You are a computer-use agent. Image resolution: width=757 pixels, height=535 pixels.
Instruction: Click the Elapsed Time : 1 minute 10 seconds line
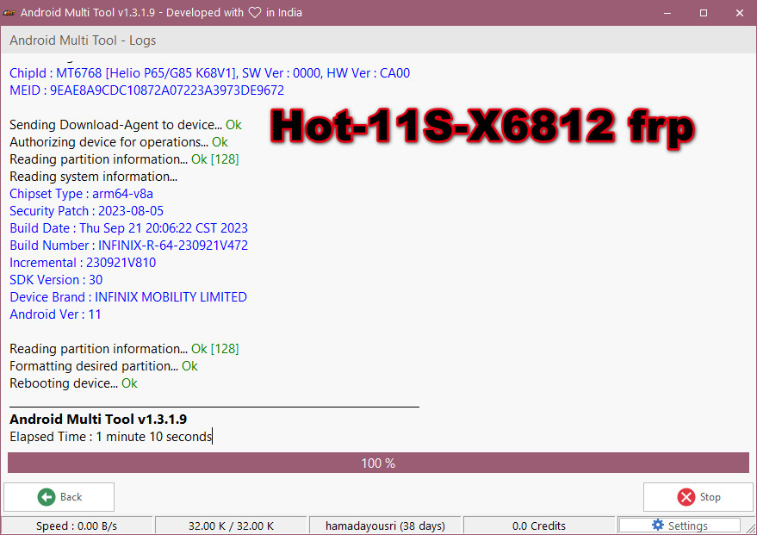(110, 437)
